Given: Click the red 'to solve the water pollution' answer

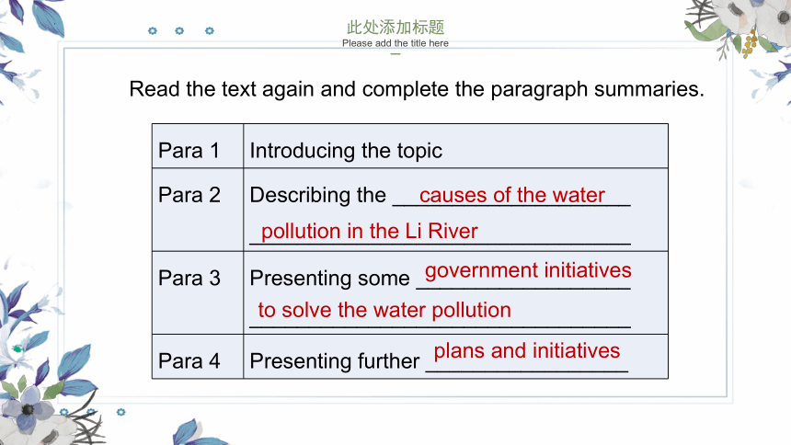Looking at the screenshot, I should (x=384, y=310).
